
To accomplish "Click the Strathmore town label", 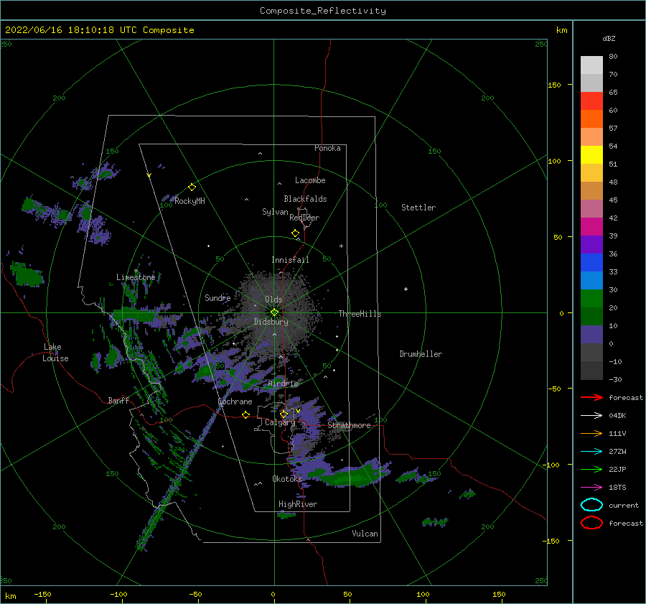I will pyautogui.click(x=350, y=425).
